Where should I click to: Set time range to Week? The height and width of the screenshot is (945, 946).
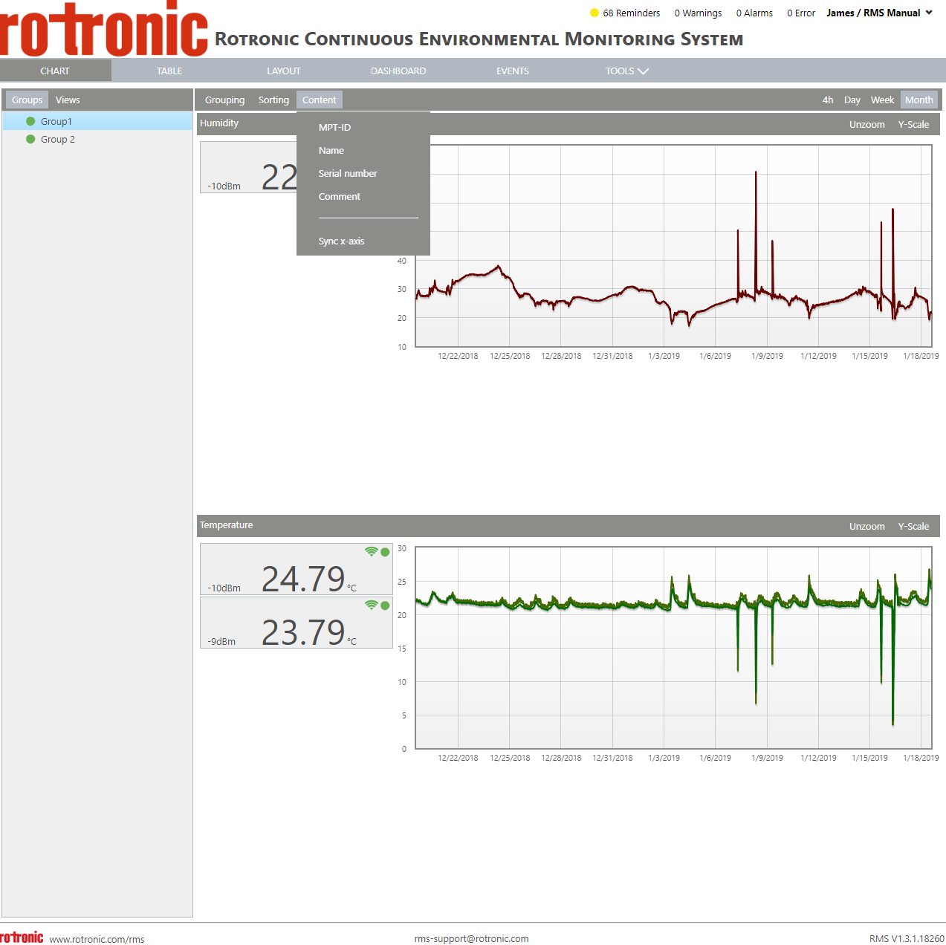(882, 100)
